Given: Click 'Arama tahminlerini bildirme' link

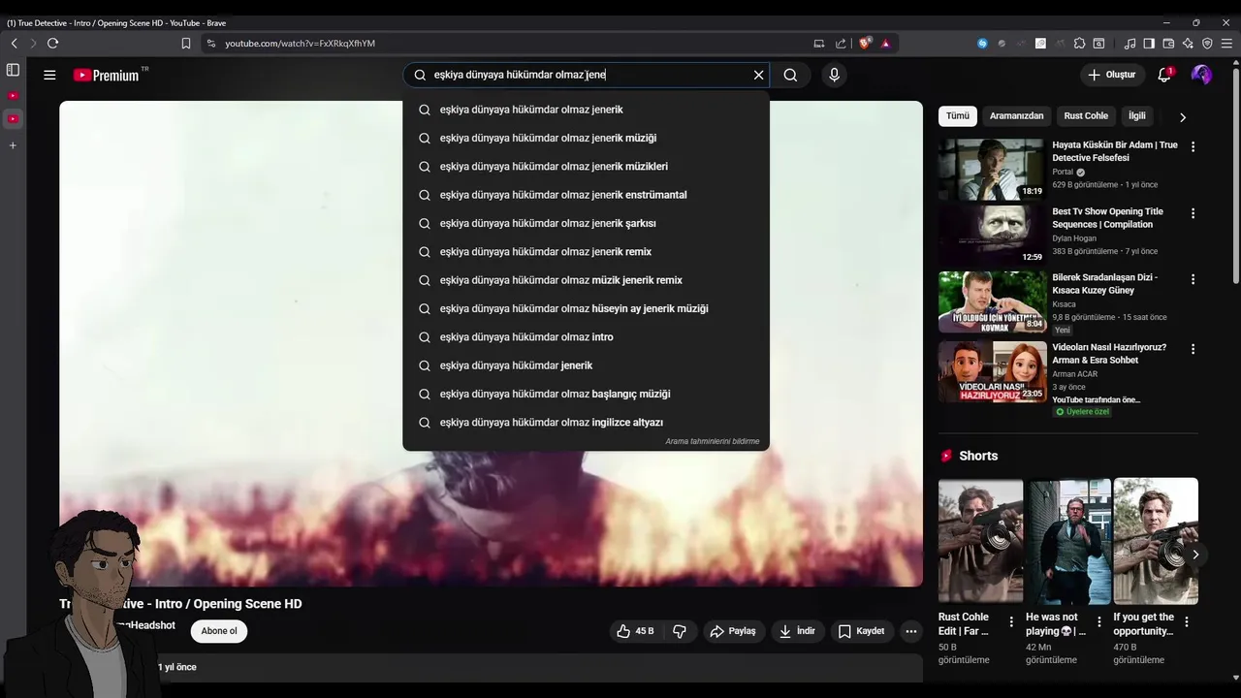Looking at the screenshot, I should 713,441.
